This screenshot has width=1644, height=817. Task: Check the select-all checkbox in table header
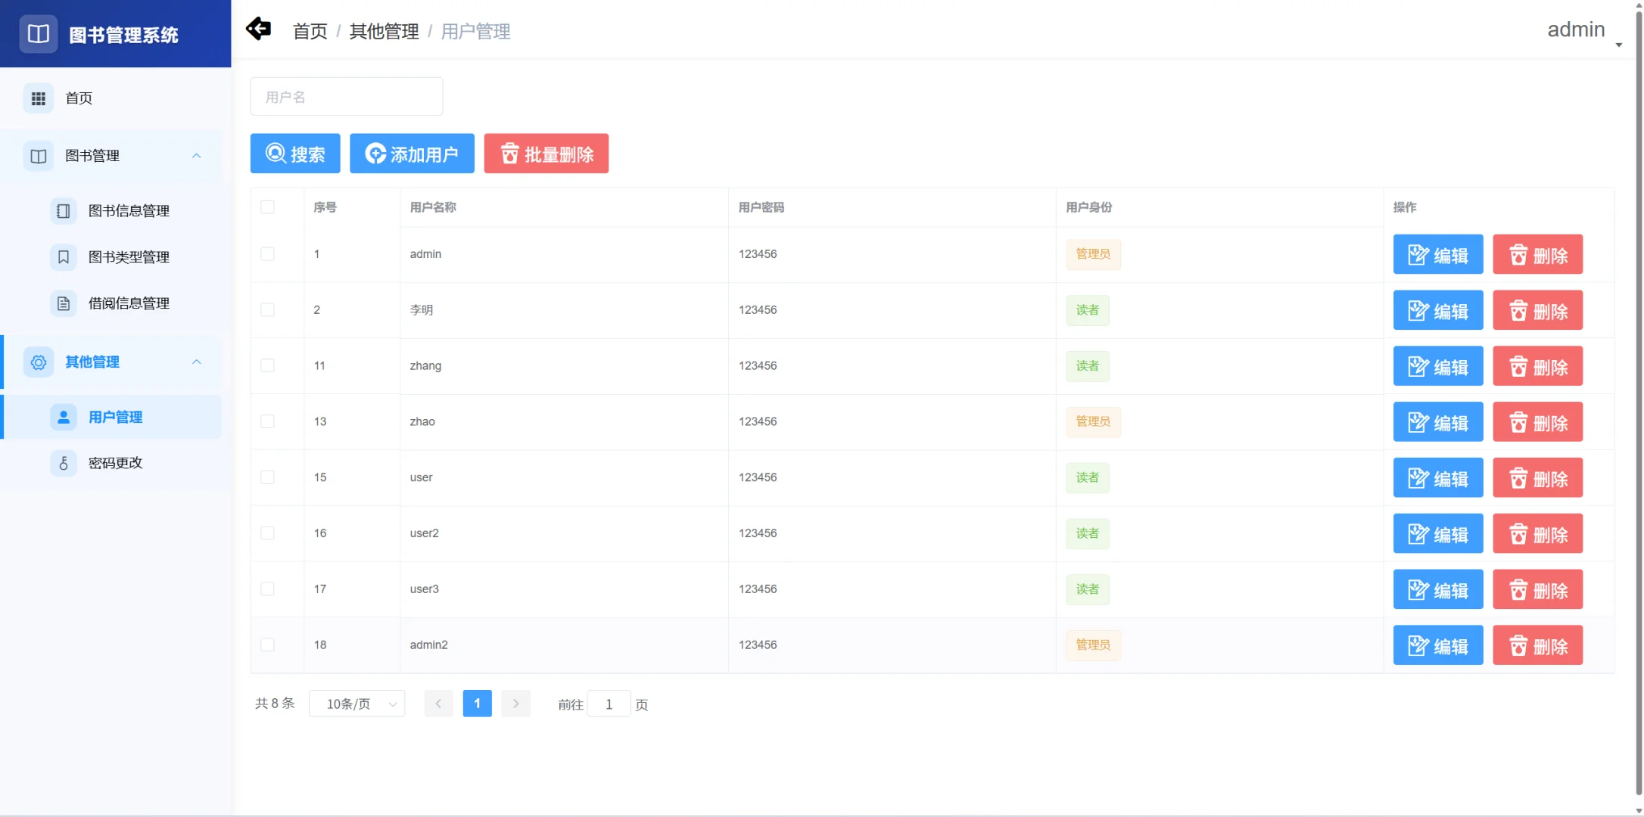267,207
